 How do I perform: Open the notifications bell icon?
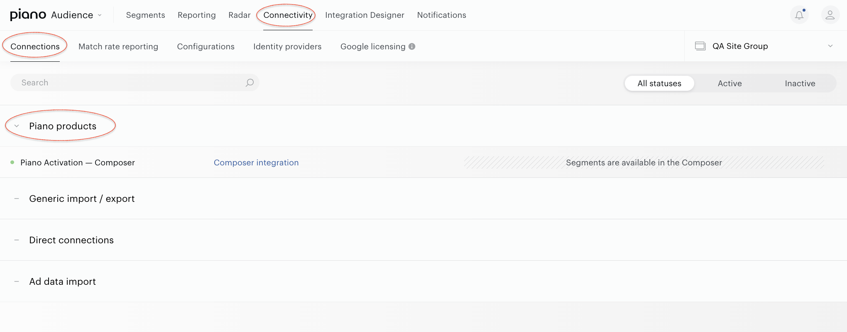[799, 15]
